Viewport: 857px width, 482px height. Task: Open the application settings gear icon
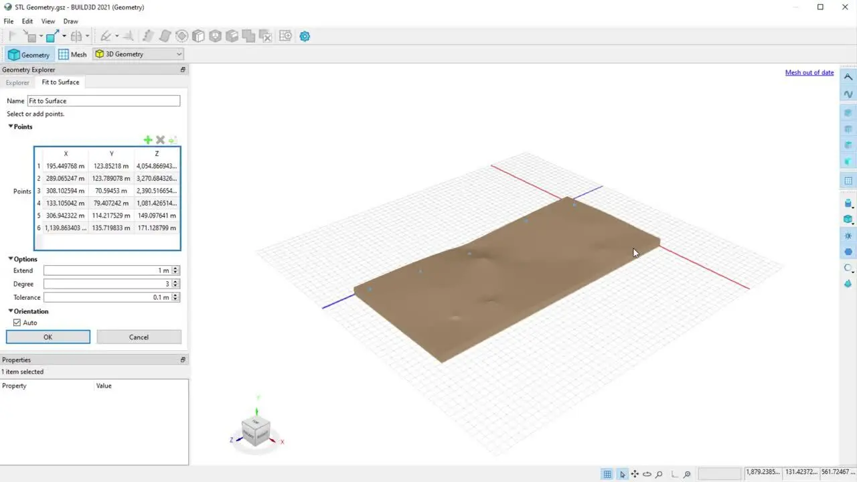[305, 36]
